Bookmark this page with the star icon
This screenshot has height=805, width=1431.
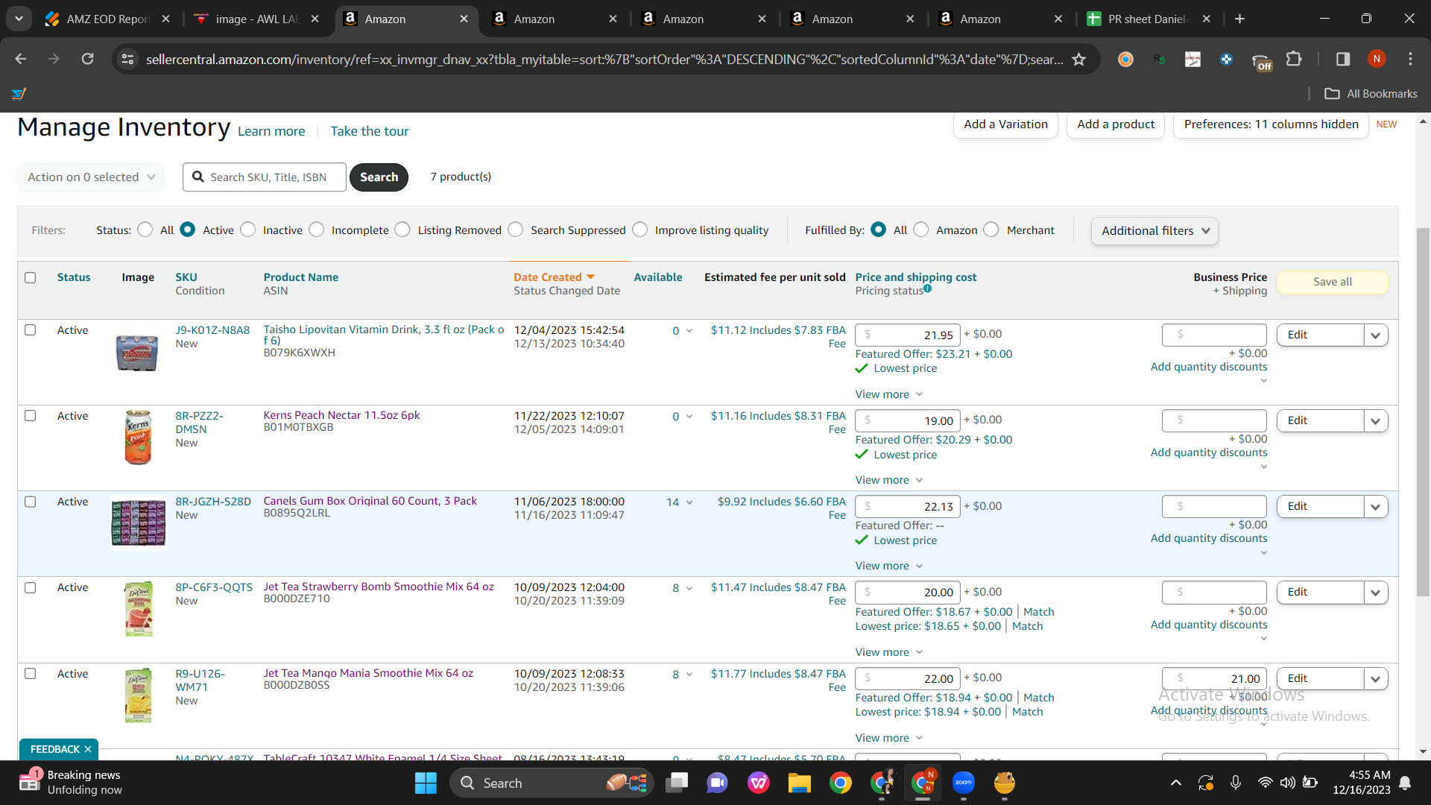pos(1078,59)
